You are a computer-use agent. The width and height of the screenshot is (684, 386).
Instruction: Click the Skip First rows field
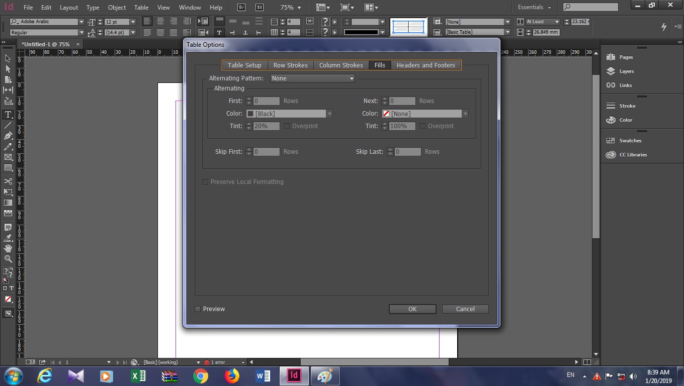coord(266,152)
